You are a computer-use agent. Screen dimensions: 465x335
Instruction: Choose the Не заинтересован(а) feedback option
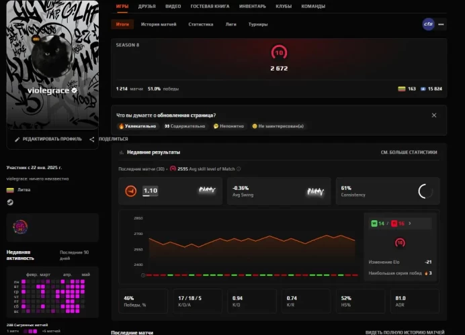278,126
